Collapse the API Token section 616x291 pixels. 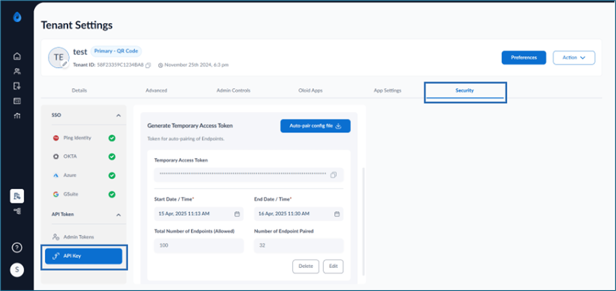(x=118, y=215)
